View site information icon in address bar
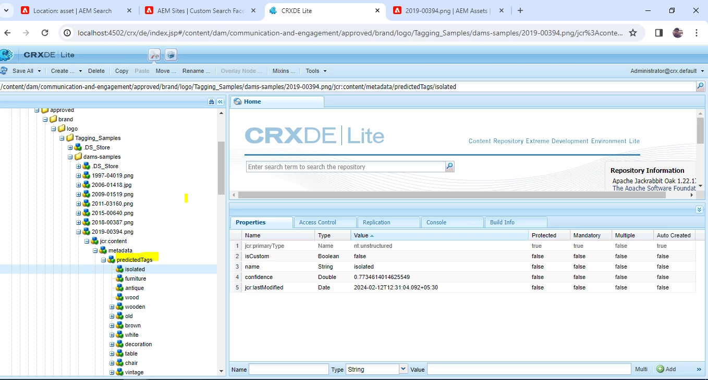 tap(67, 33)
